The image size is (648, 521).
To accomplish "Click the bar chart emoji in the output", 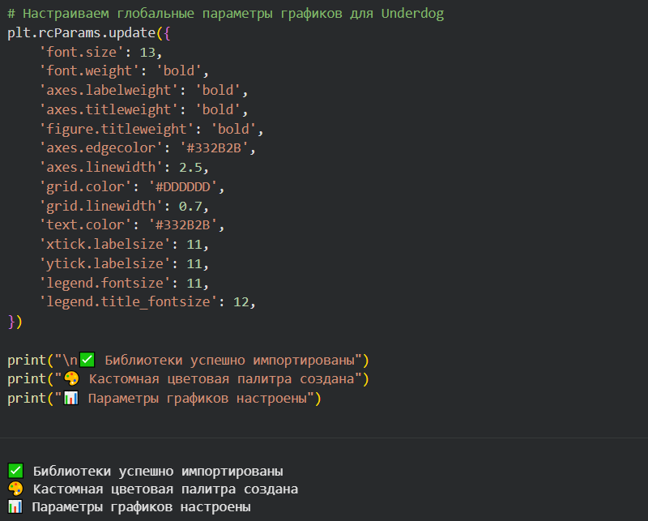I will point(15,507).
